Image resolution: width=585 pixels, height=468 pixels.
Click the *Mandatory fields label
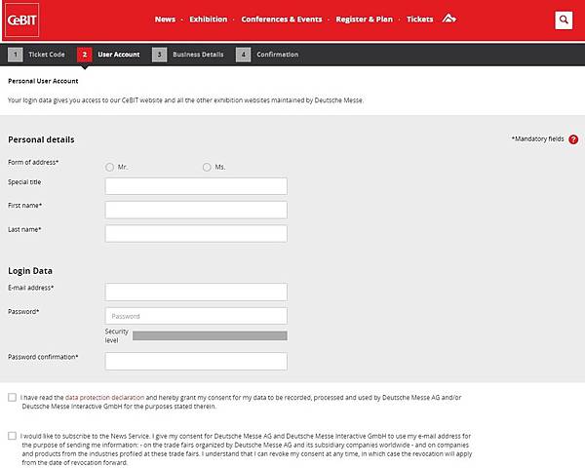[537, 138]
